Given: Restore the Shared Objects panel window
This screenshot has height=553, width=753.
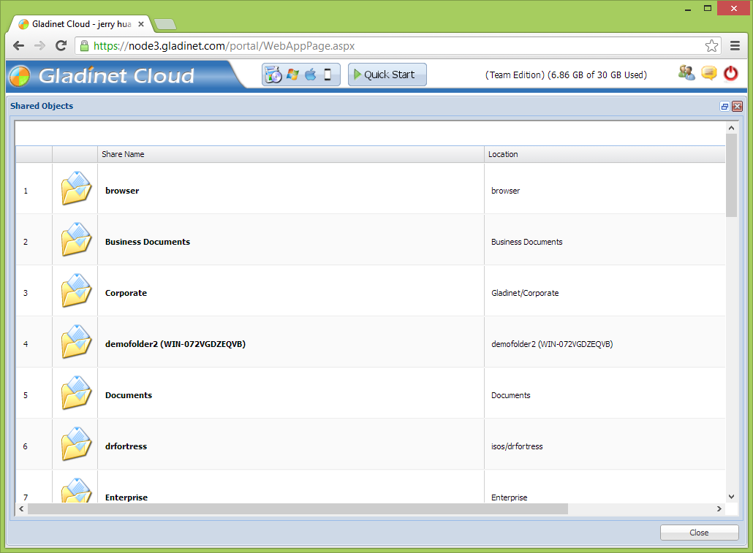Looking at the screenshot, I should (724, 107).
